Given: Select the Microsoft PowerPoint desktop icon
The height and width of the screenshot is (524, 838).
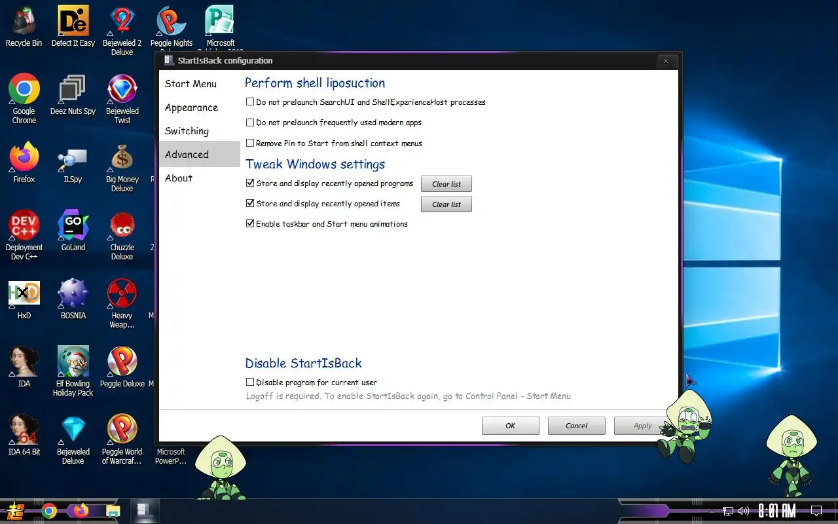Looking at the screenshot, I should (171, 456).
